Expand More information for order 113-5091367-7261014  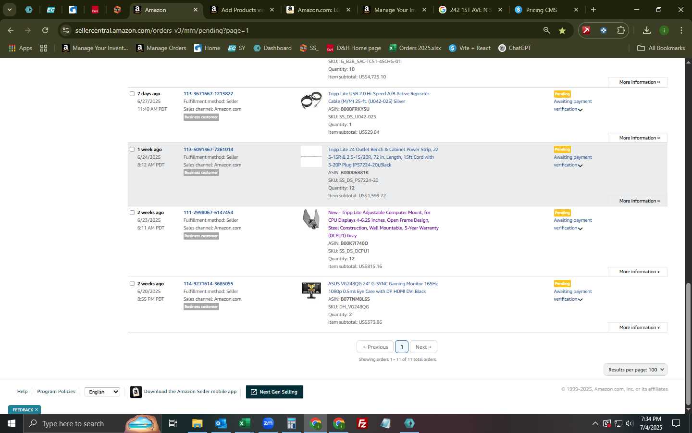point(638,201)
